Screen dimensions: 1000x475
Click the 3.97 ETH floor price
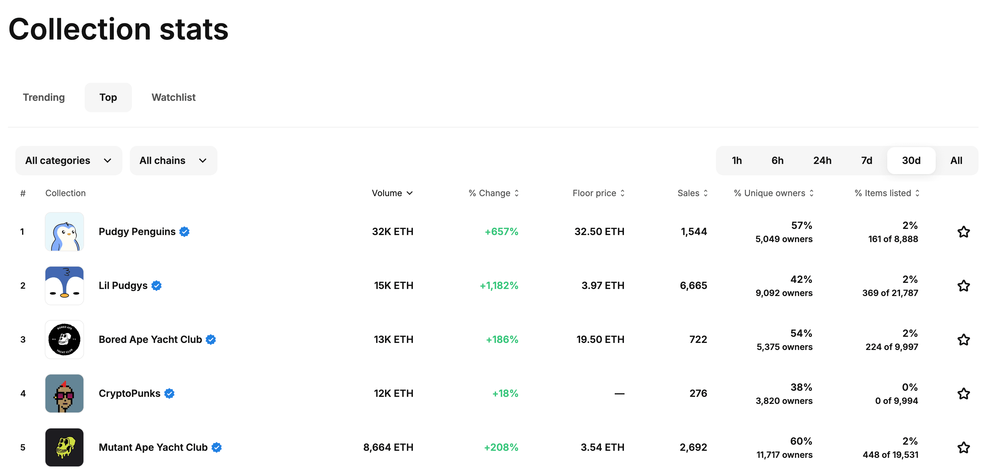[603, 285]
